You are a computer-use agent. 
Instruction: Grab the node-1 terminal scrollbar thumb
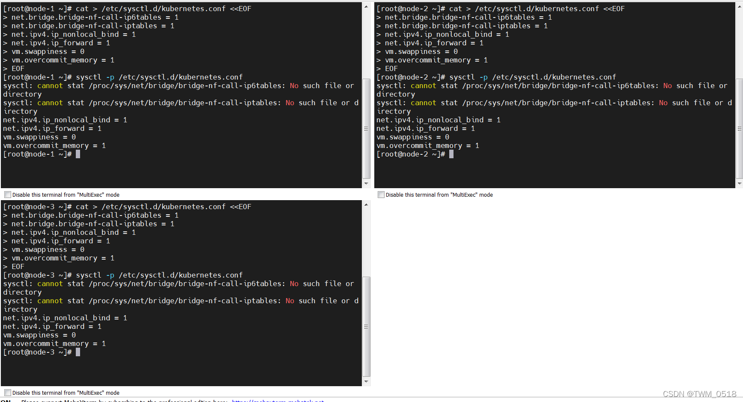(x=366, y=128)
